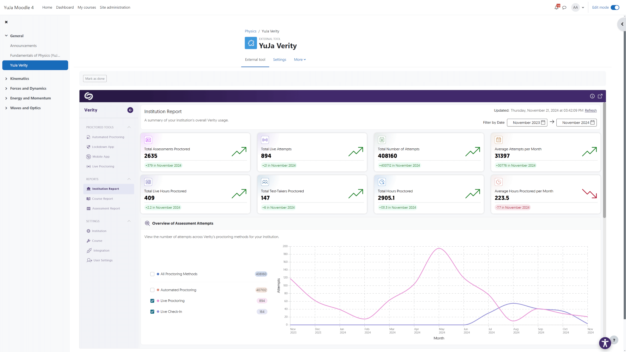Select the External tool tab
The image size is (626, 352).
(x=255, y=59)
